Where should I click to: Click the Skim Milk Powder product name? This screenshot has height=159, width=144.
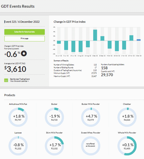pyautogui.click(x=54, y=133)
